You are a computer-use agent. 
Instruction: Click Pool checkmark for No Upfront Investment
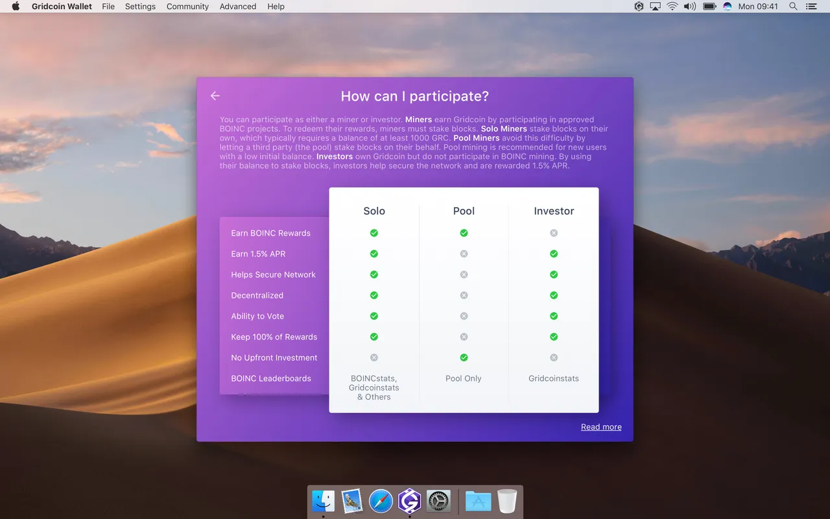pos(464,357)
